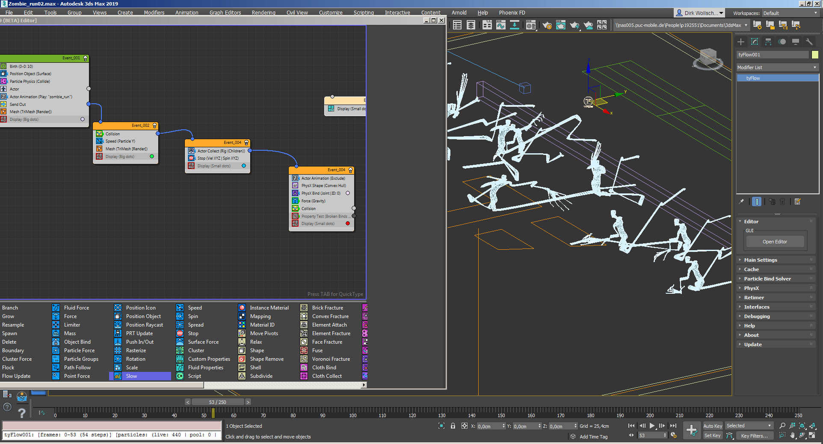Expand the Debugging rollout
Screen dimensions: 823x444
[776, 316]
